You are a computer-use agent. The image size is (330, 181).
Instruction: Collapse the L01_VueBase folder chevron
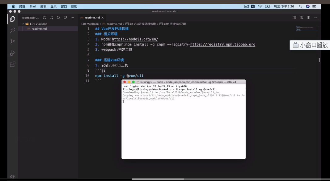(x=23, y=24)
